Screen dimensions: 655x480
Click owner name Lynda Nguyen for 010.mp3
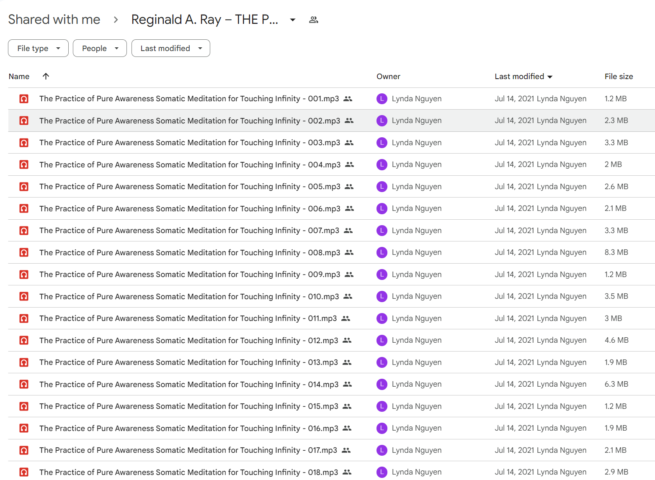[x=417, y=296]
